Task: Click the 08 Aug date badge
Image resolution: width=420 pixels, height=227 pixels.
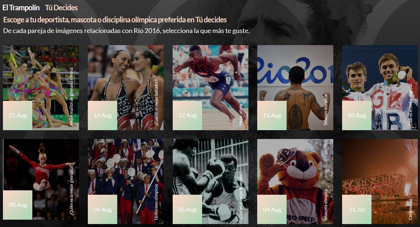Action: click(x=18, y=205)
